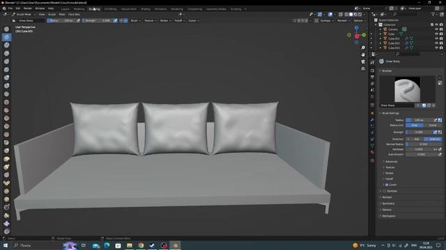The width and height of the screenshot is (446, 250).
Task: Expand the Cube.001 tree item in outliner
Action: click(380, 39)
